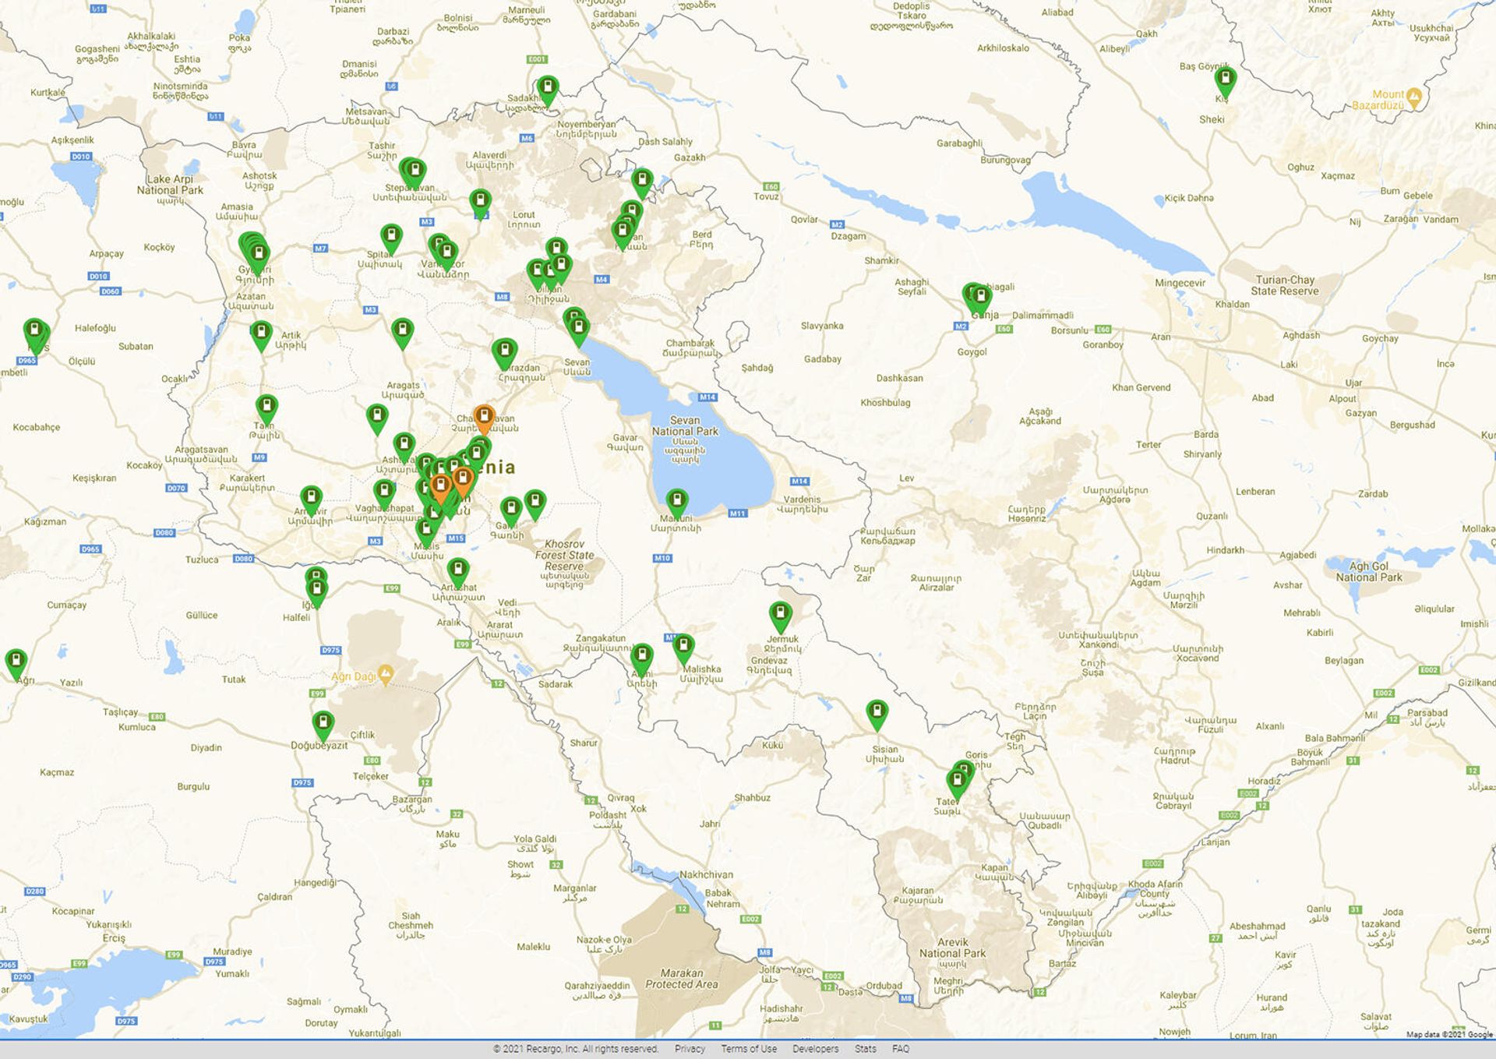Screen dimensions: 1496x1059
Task: Select the charger pin at Armavir
Action: point(311,500)
